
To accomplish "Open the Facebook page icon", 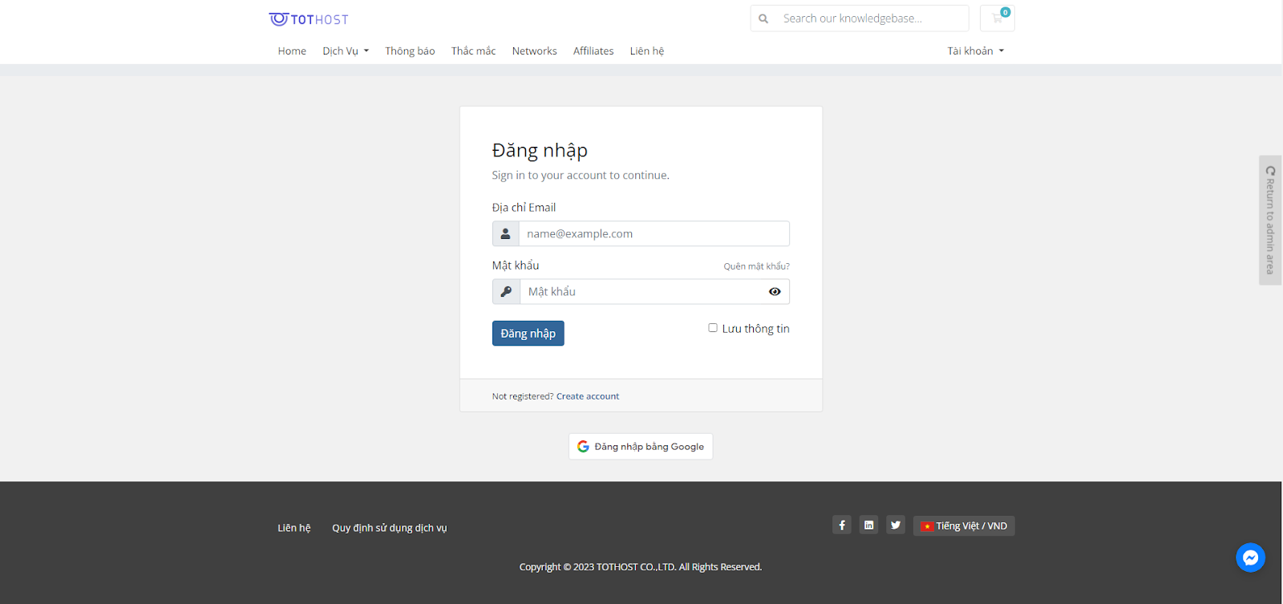I will [841, 525].
